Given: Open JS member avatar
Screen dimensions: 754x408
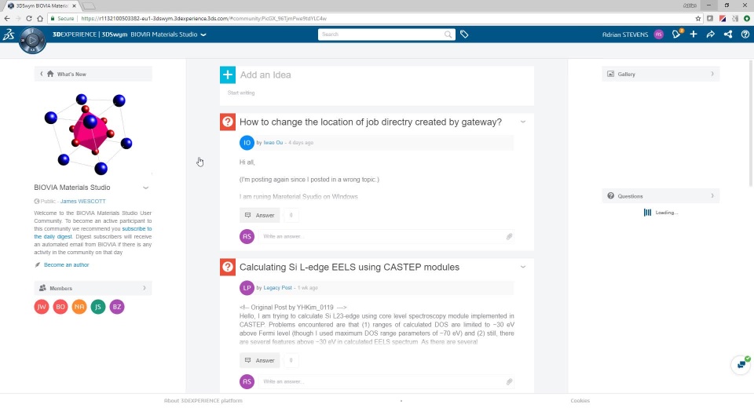Looking at the screenshot, I should (x=98, y=307).
